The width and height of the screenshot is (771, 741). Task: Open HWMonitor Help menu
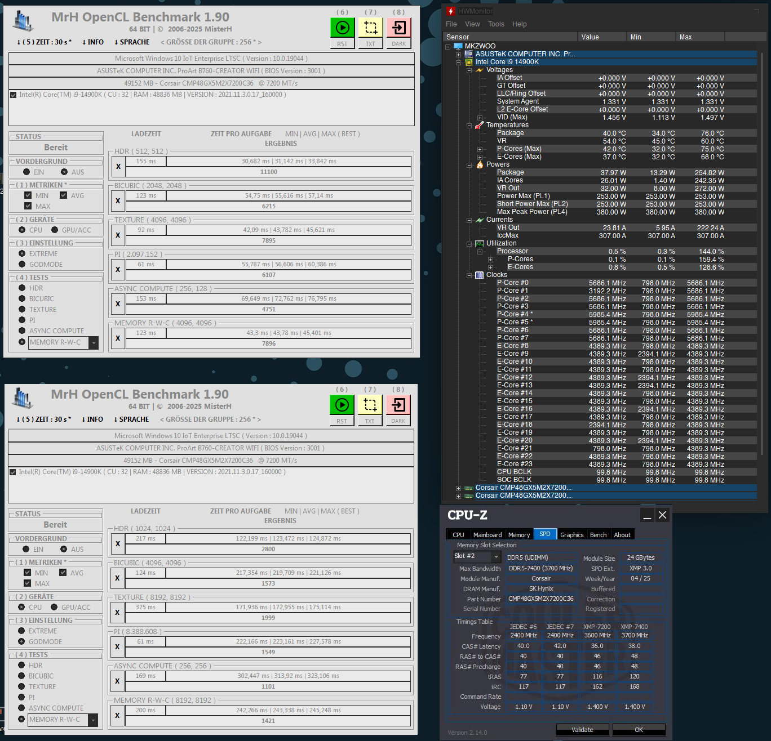tap(520, 24)
